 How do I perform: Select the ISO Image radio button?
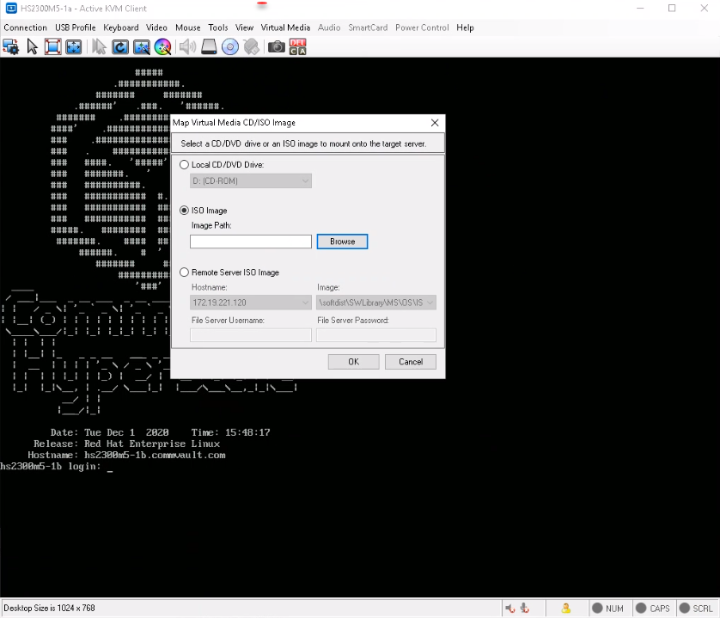coord(184,210)
